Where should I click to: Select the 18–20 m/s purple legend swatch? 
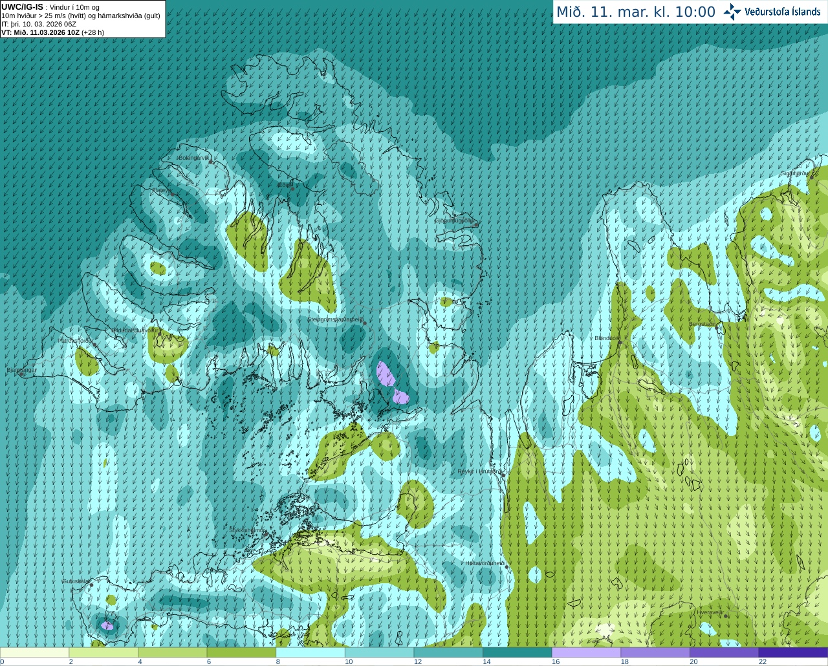click(x=655, y=652)
